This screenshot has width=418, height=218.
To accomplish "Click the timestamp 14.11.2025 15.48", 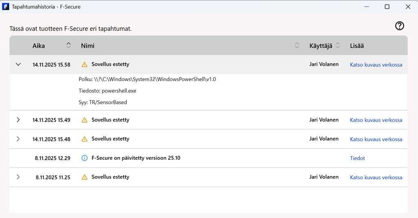I will (x=51, y=139).
